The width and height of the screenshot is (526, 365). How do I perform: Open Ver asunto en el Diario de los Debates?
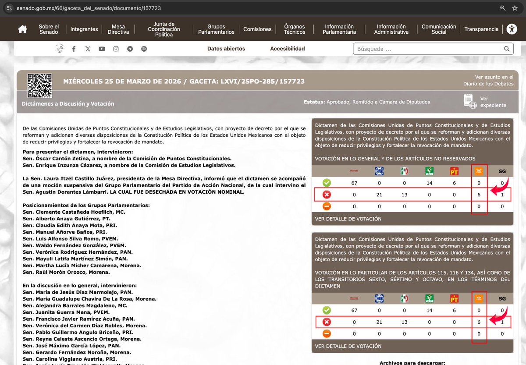pyautogui.click(x=488, y=80)
